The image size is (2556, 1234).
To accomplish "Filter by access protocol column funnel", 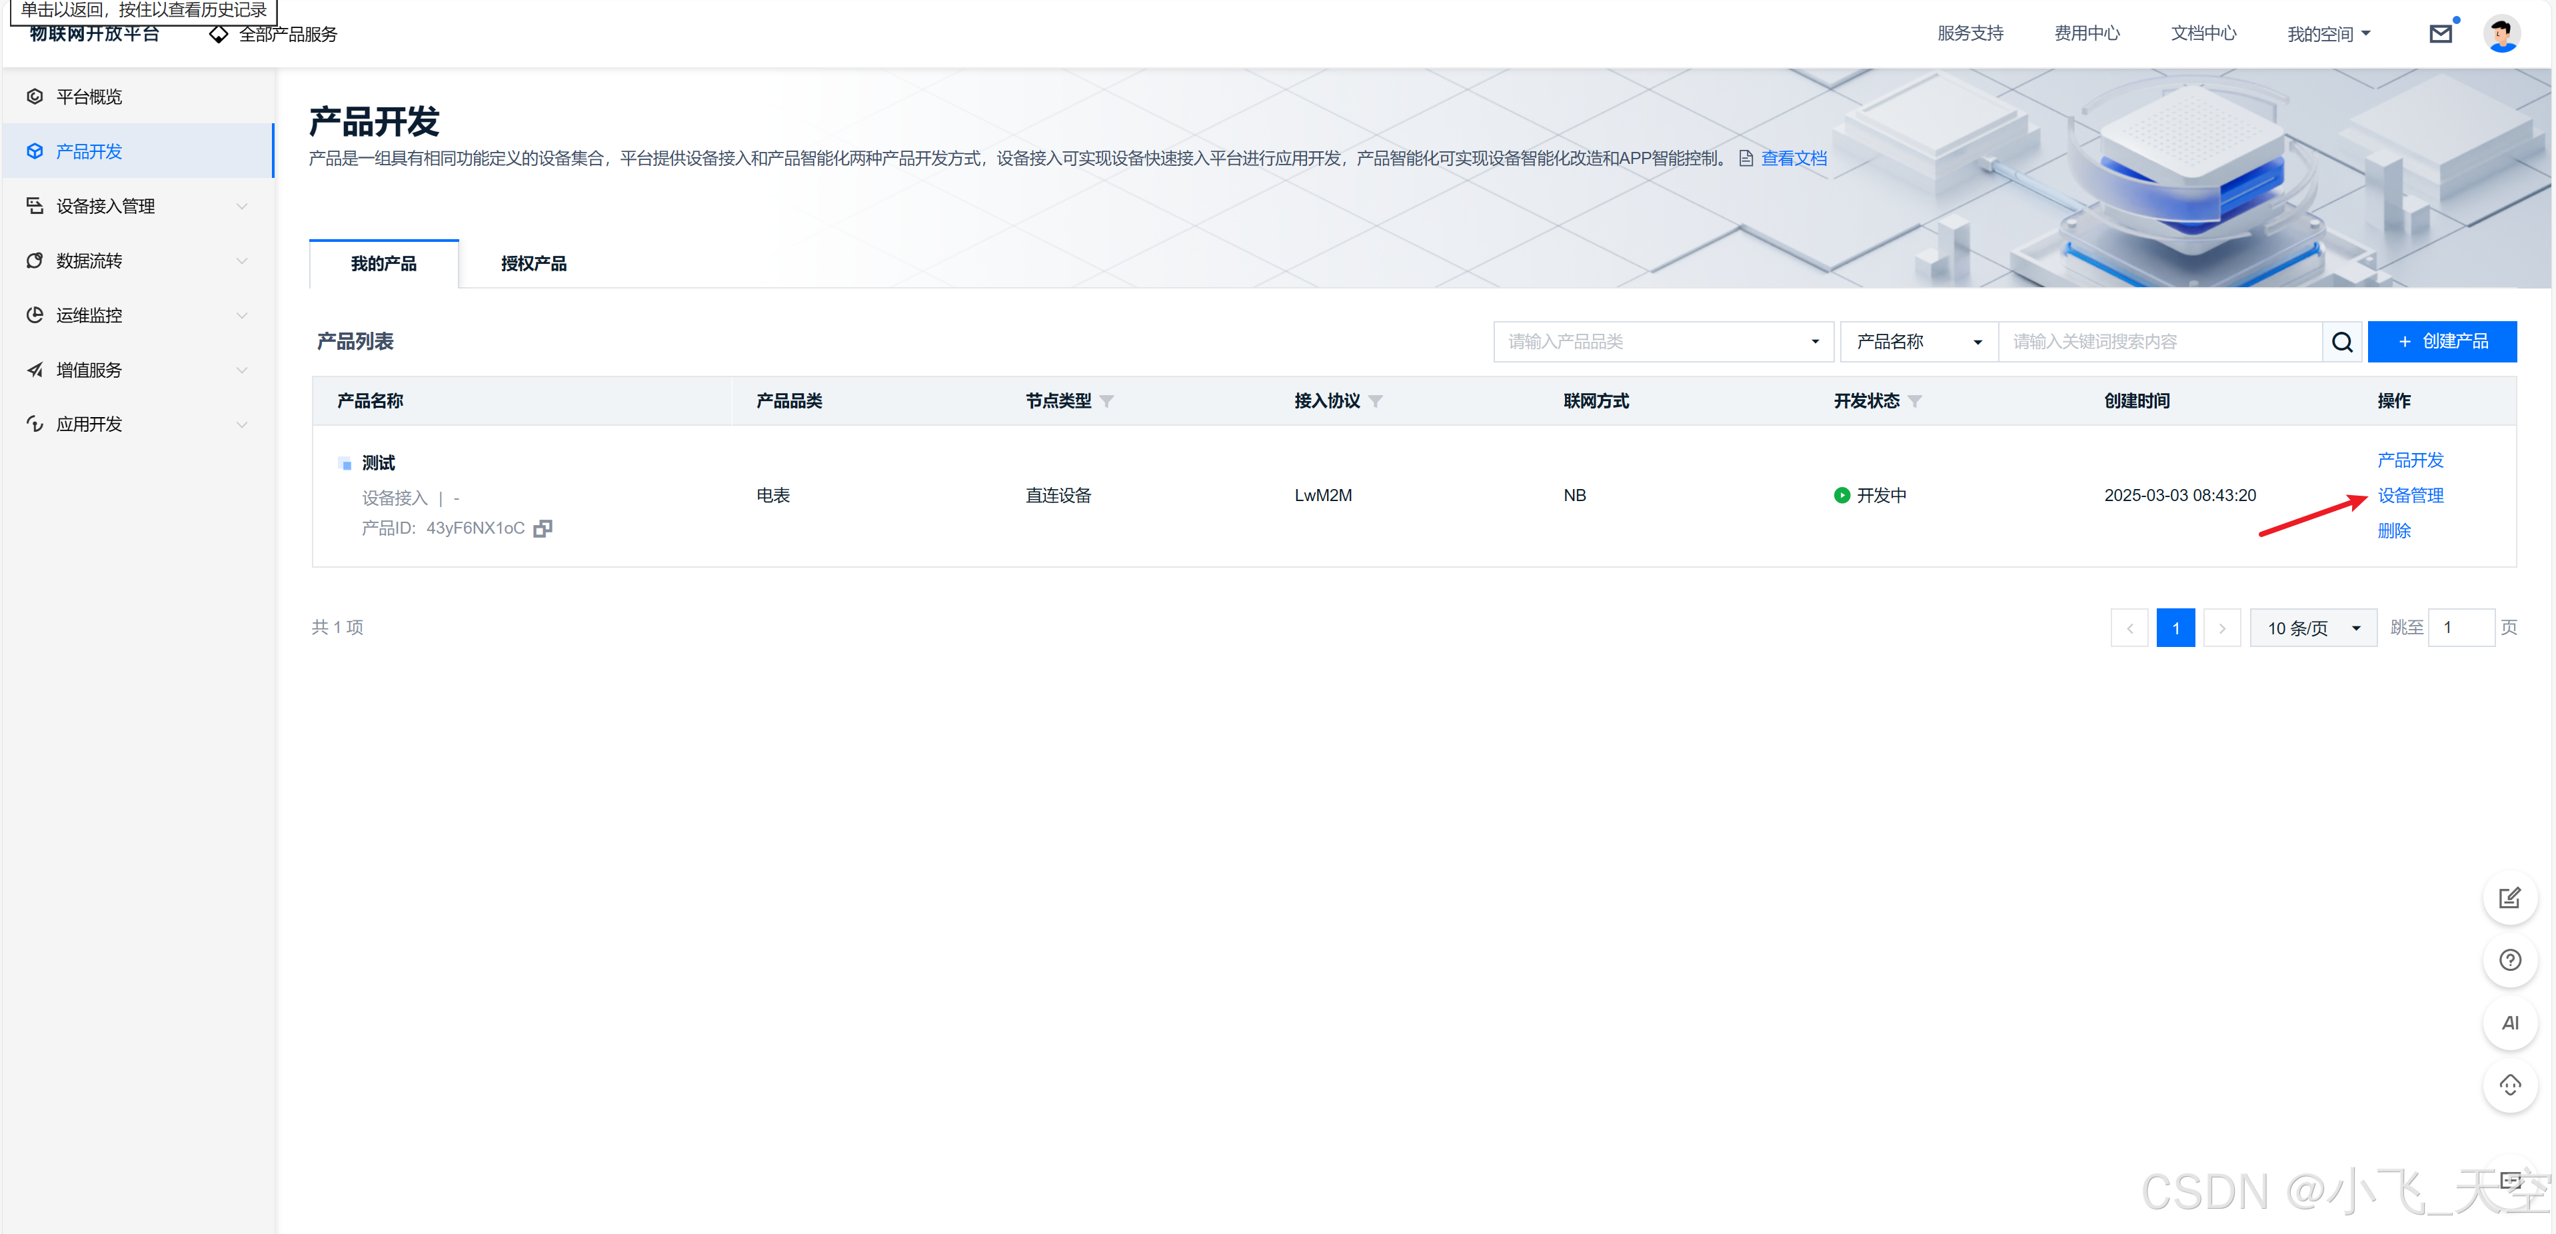I will click(x=1375, y=402).
